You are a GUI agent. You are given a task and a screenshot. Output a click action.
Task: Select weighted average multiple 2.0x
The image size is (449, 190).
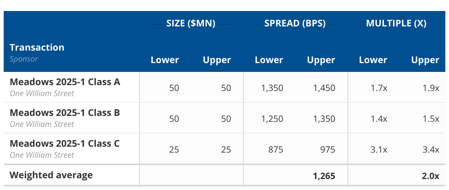click(431, 176)
